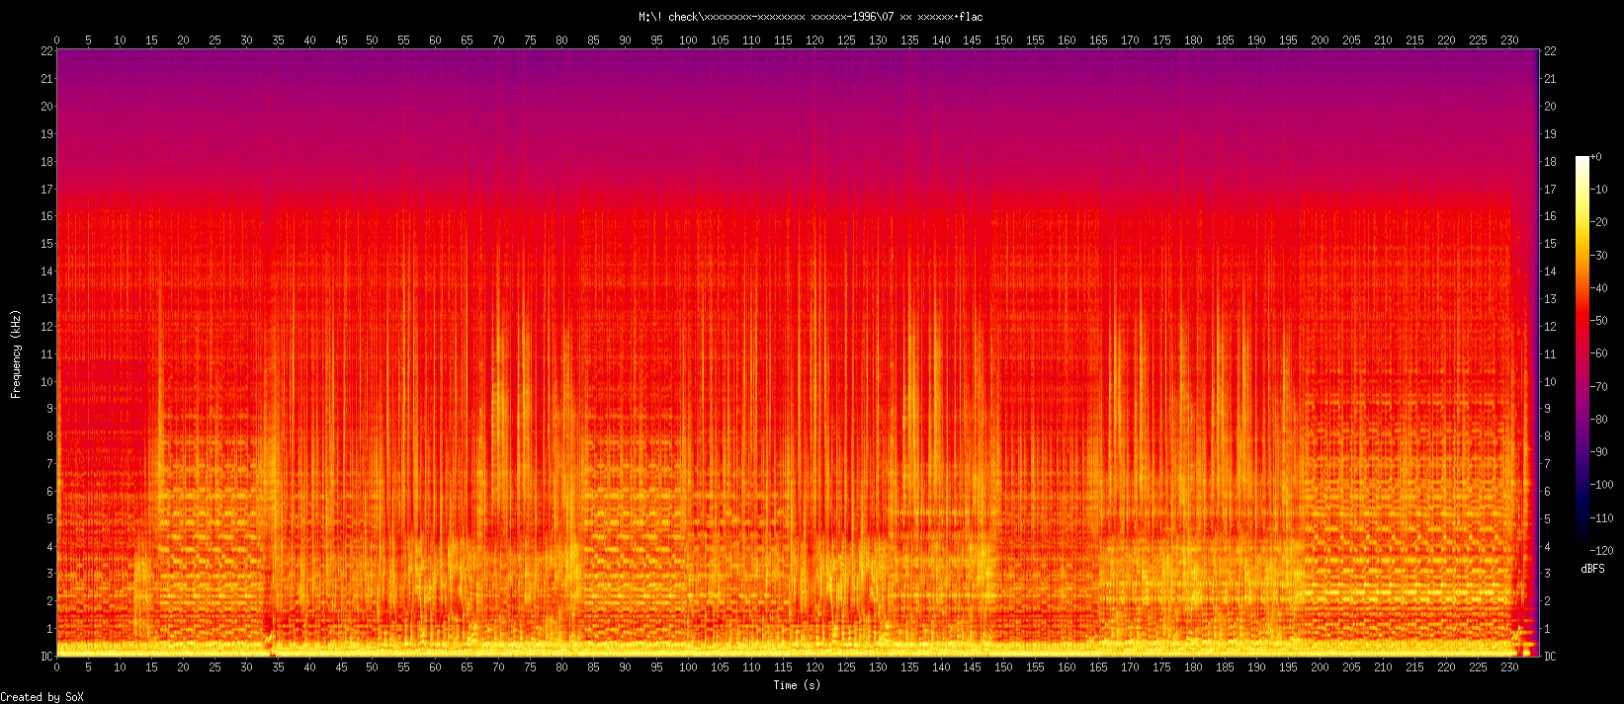The height and width of the screenshot is (704, 1624).
Task: Click the FLAC file path title text
Action: pyautogui.click(x=811, y=17)
